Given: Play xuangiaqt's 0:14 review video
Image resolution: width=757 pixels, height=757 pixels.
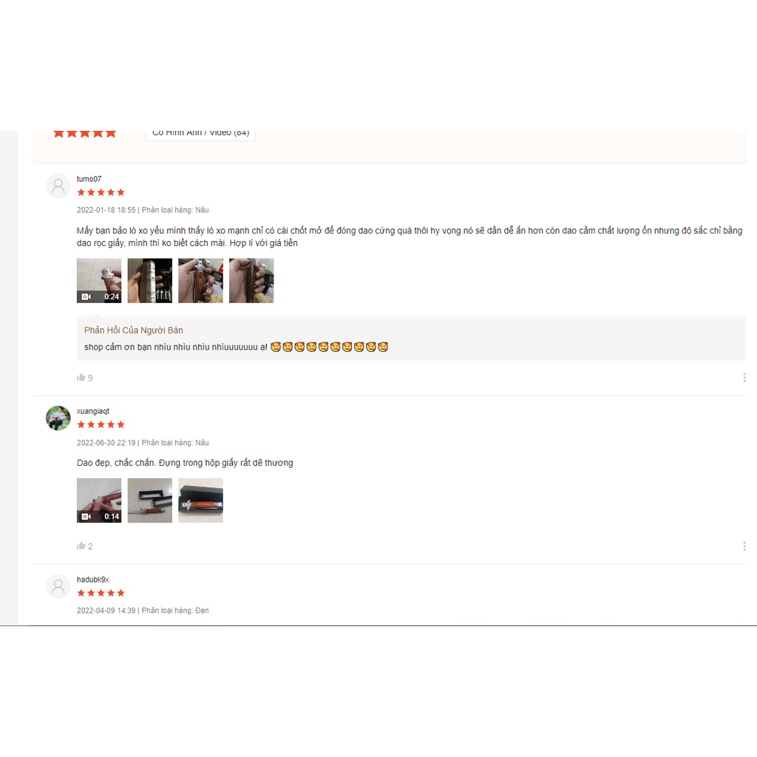Looking at the screenshot, I should 99,500.
